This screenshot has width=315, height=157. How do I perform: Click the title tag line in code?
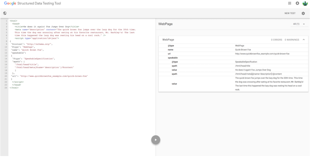pyautogui.click(x=47, y=26)
